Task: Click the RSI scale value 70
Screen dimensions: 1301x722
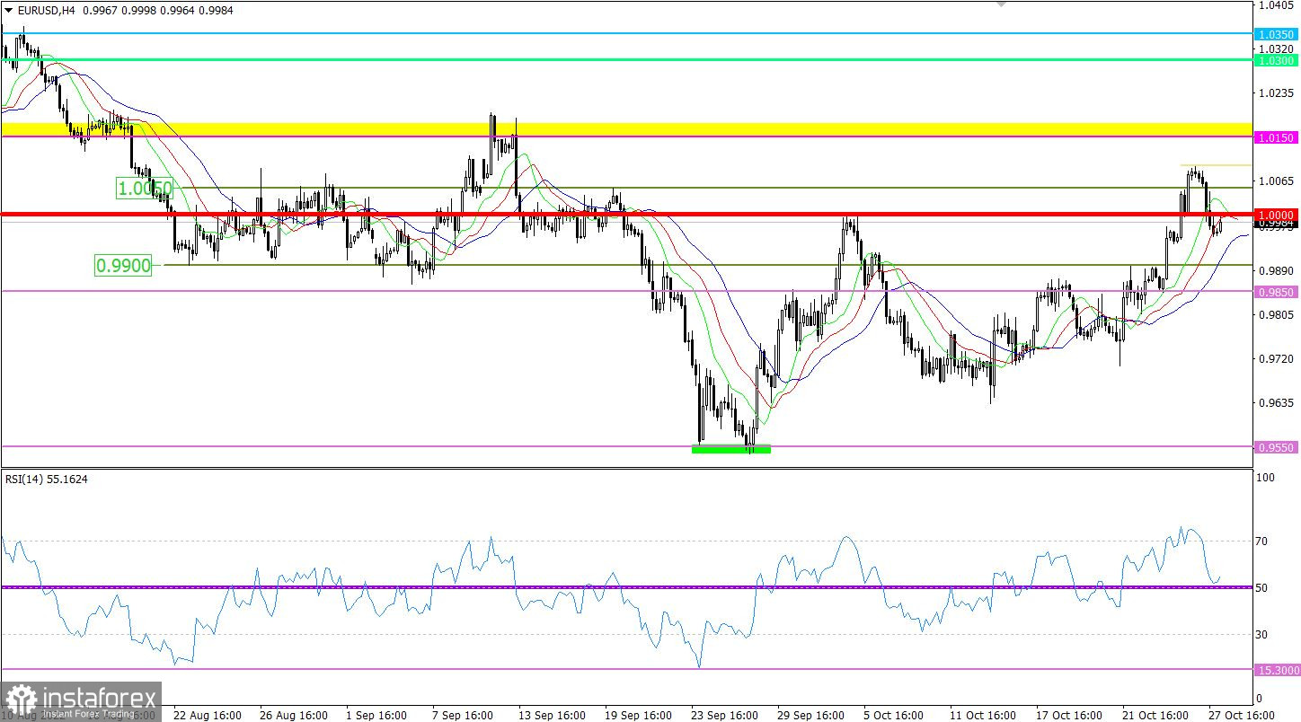Action: [1261, 541]
